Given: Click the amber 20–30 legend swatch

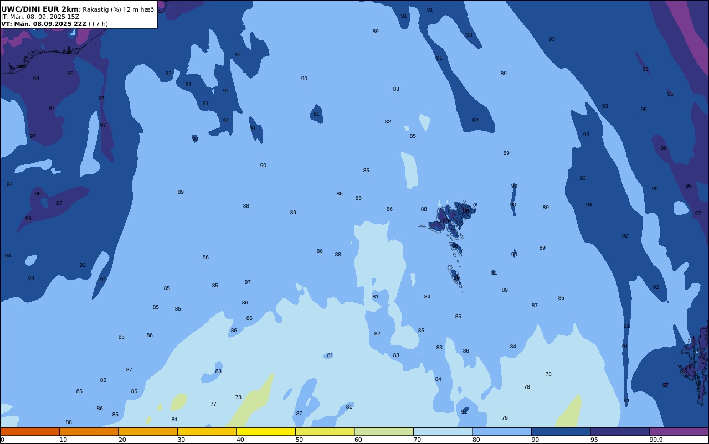Looking at the screenshot, I should click(148, 431).
